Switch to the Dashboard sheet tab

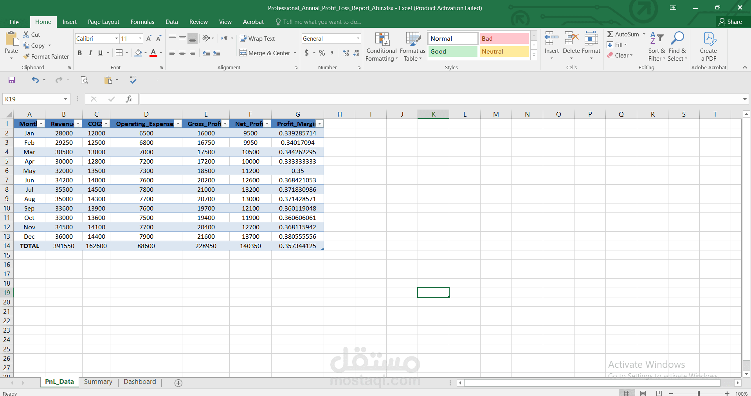pyautogui.click(x=140, y=382)
